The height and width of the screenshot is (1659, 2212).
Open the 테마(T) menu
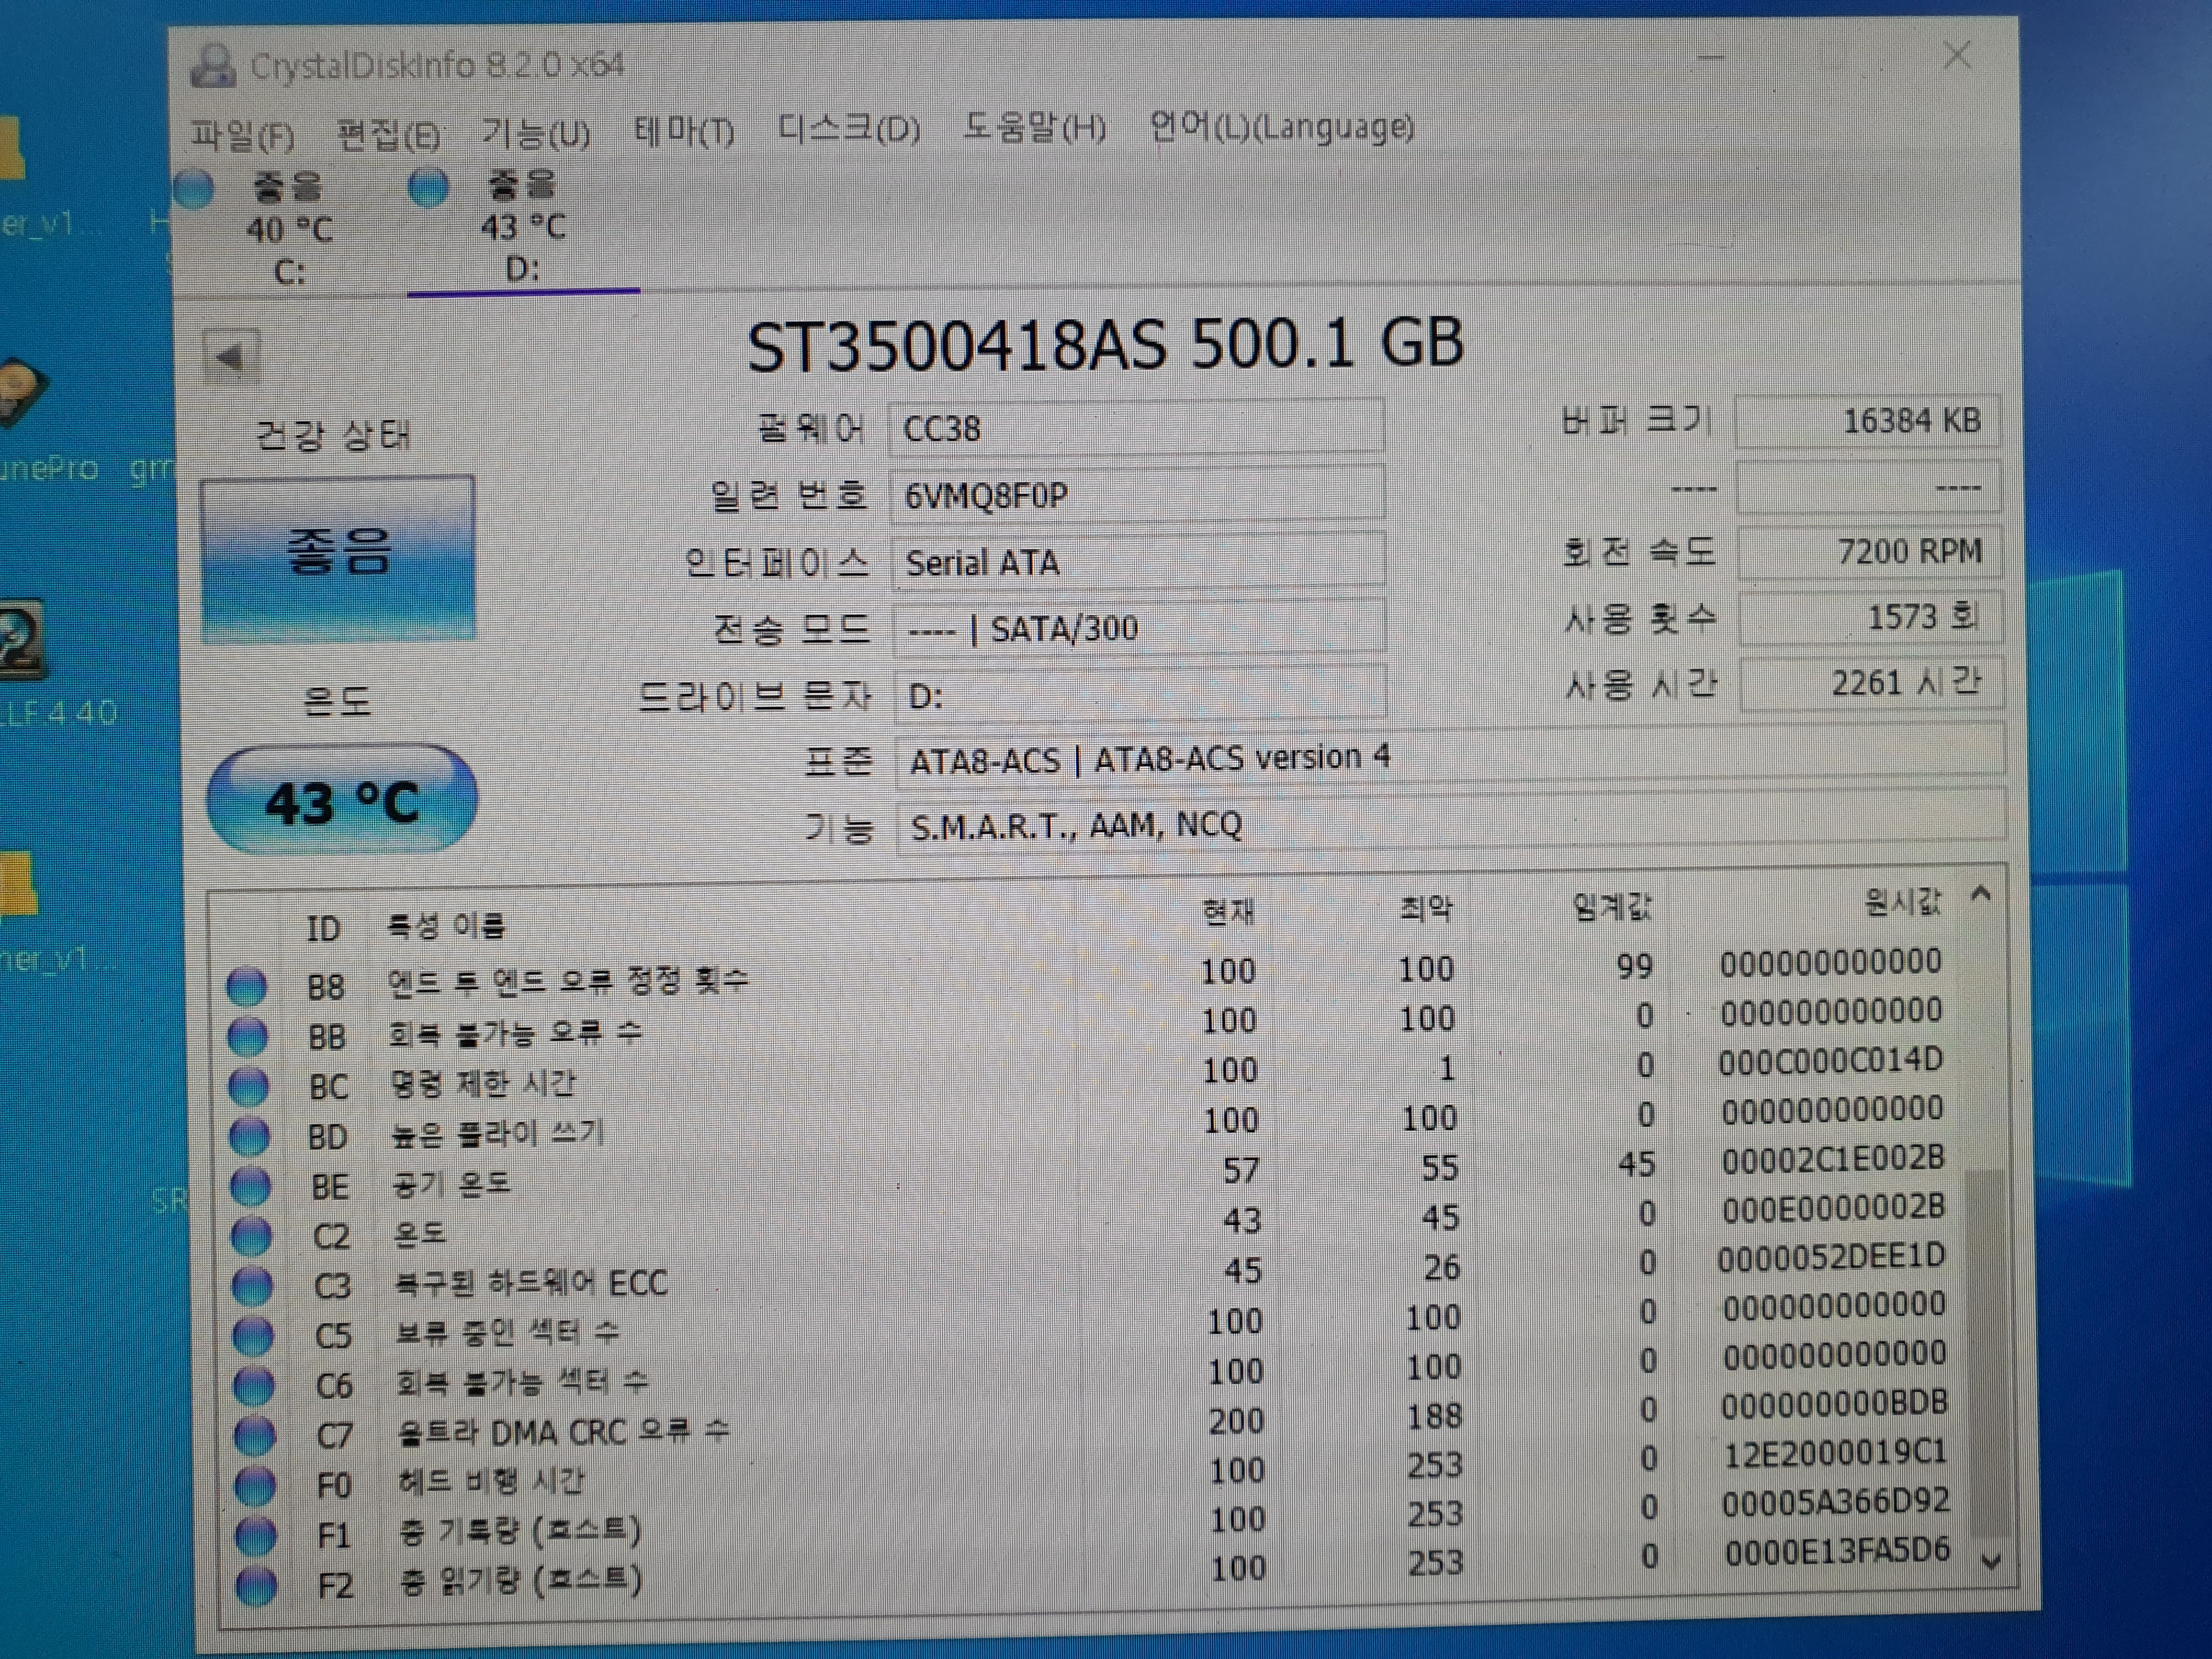(685, 131)
